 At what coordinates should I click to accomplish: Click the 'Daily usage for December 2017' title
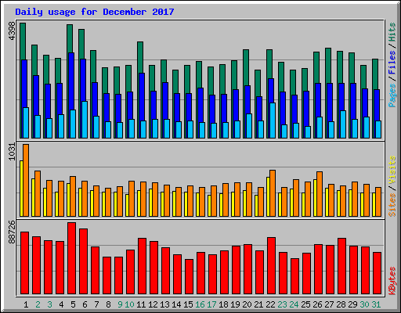(x=95, y=12)
